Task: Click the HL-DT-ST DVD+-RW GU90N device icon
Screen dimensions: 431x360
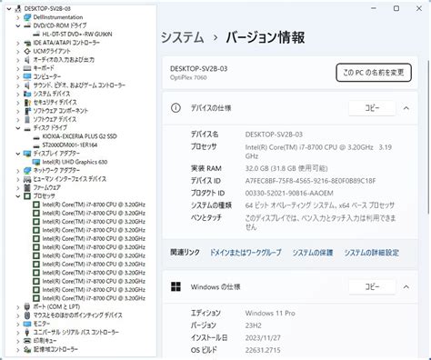Action: (x=36, y=35)
